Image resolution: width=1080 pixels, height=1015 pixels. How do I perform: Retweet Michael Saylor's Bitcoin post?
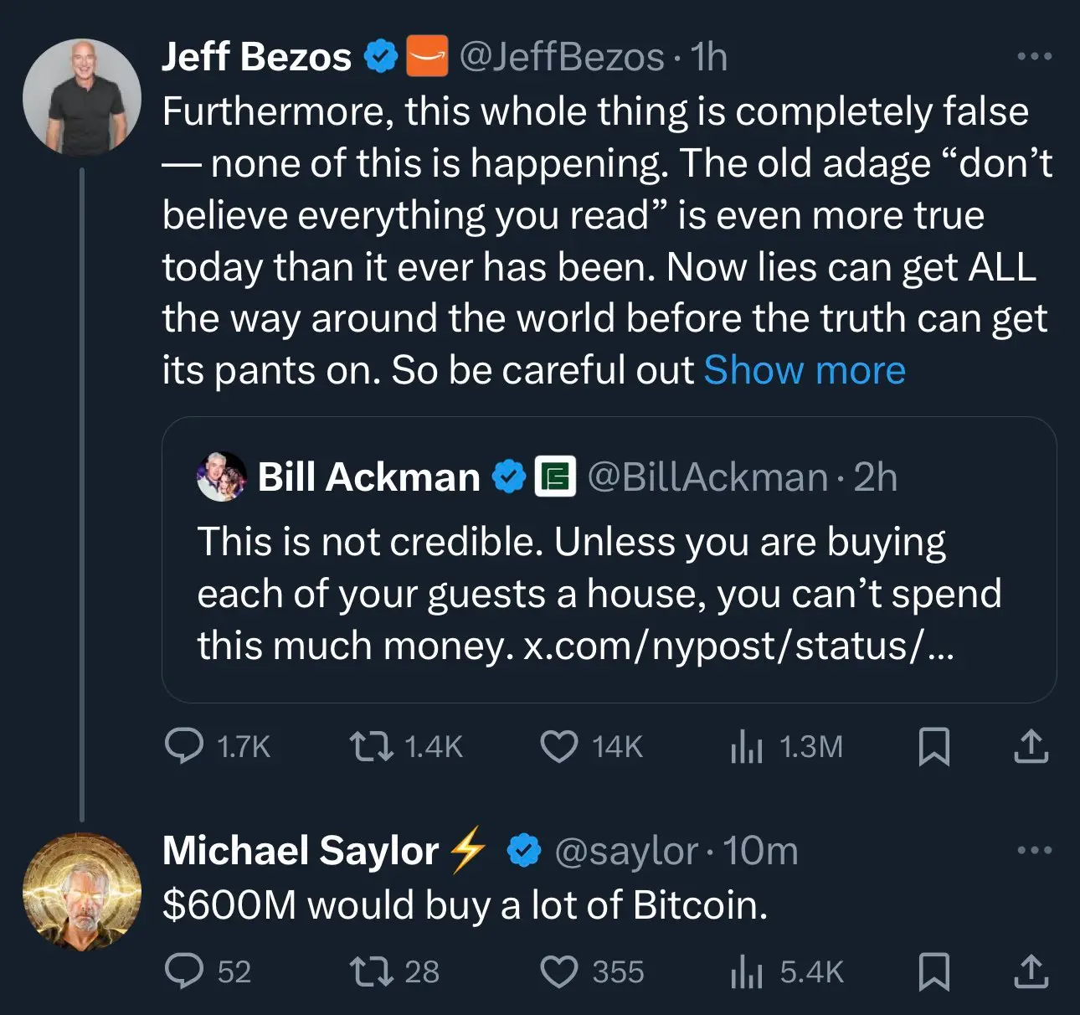click(x=371, y=971)
